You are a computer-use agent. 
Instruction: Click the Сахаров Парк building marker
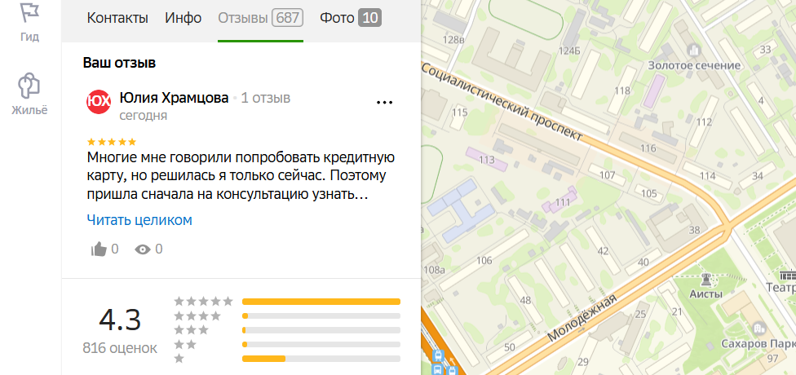pyautogui.click(x=760, y=328)
